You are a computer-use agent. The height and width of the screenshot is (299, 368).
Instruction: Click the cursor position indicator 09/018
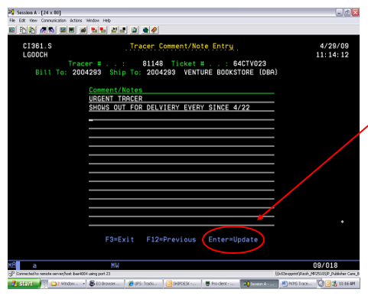coord(325,265)
